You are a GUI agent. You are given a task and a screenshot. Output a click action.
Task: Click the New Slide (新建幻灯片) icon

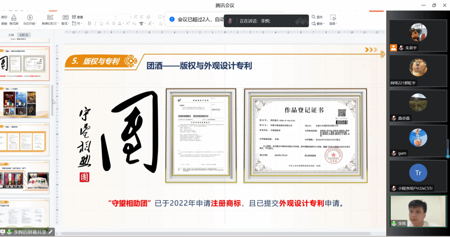(x=50, y=17)
